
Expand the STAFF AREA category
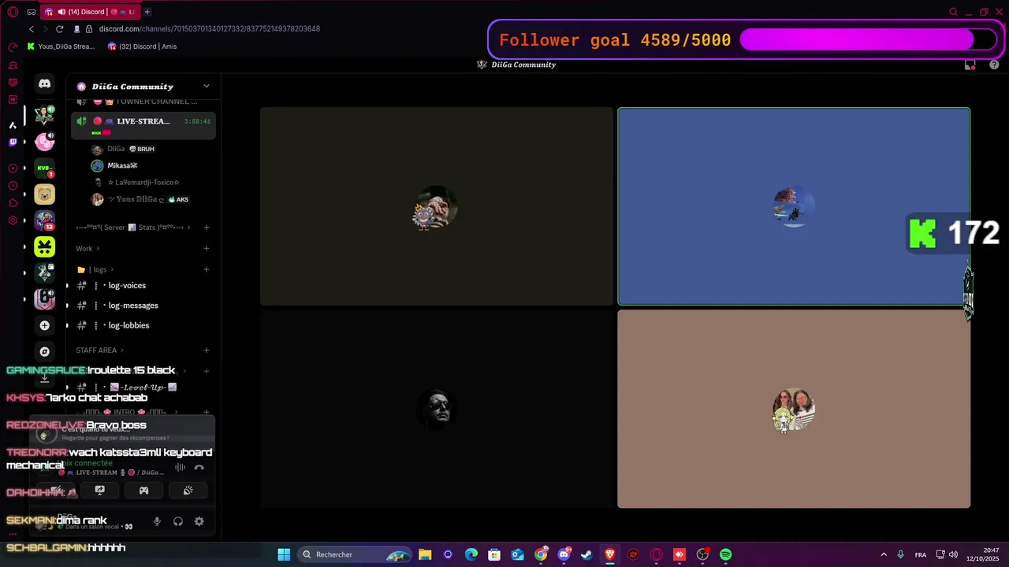tap(100, 350)
